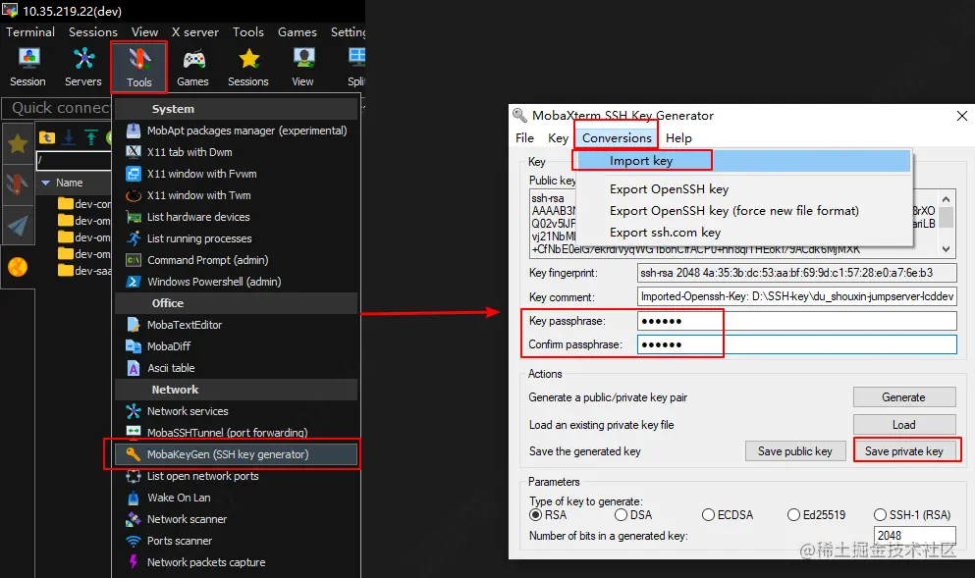
Task: Choose Export OpenSSH key entry
Action: (x=743, y=189)
